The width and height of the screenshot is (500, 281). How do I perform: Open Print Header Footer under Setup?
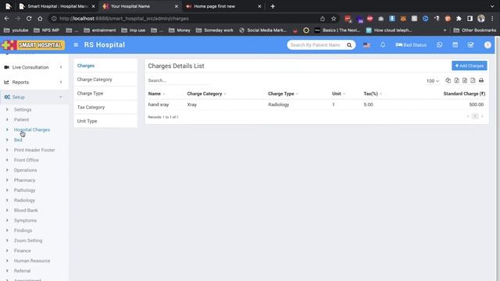click(34, 150)
